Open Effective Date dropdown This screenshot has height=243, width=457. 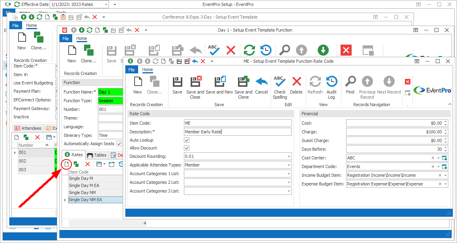tap(106, 5)
